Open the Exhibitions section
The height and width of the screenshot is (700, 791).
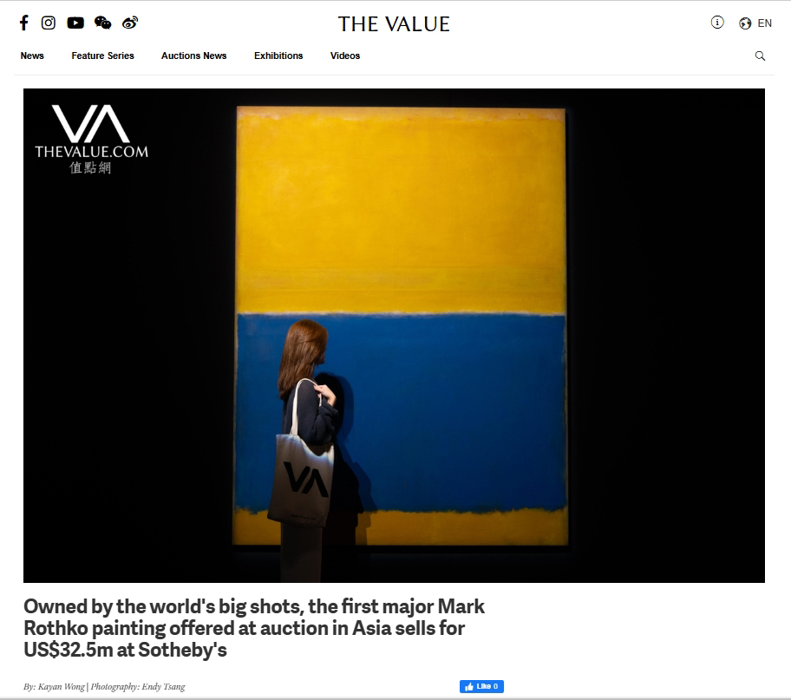278,56
